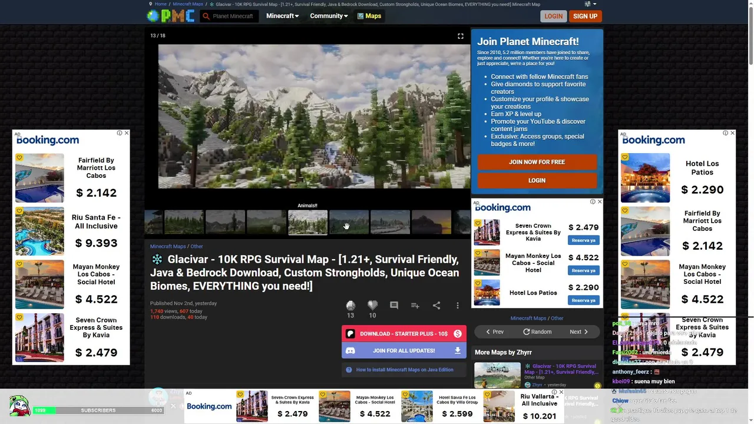
Task: Close the bottom Booking.com banner ad
Action: [561, 392]
